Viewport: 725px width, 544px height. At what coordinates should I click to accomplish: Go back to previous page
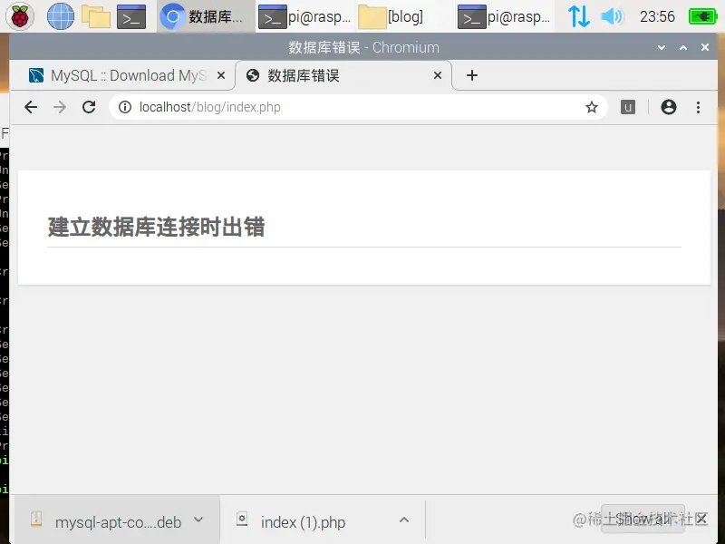[x=31, y=107]
